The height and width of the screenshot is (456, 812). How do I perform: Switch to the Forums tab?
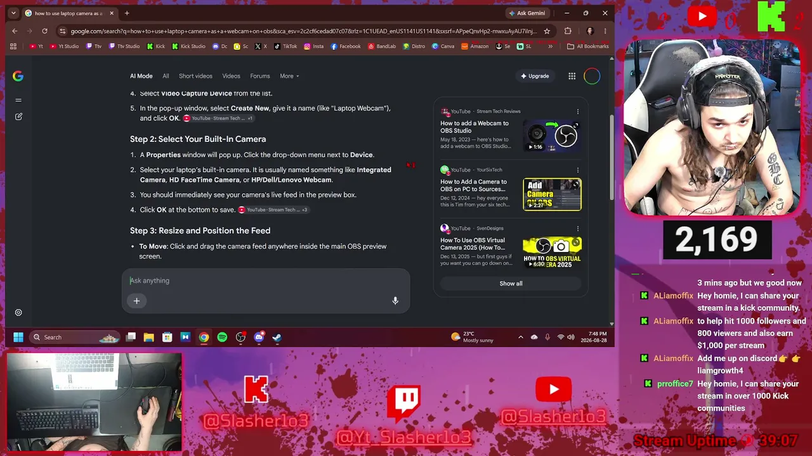click(260, 76)
